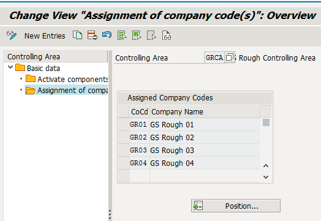Click the Position... button
This screenshot has height=221, width=321.
click(236, 206)
